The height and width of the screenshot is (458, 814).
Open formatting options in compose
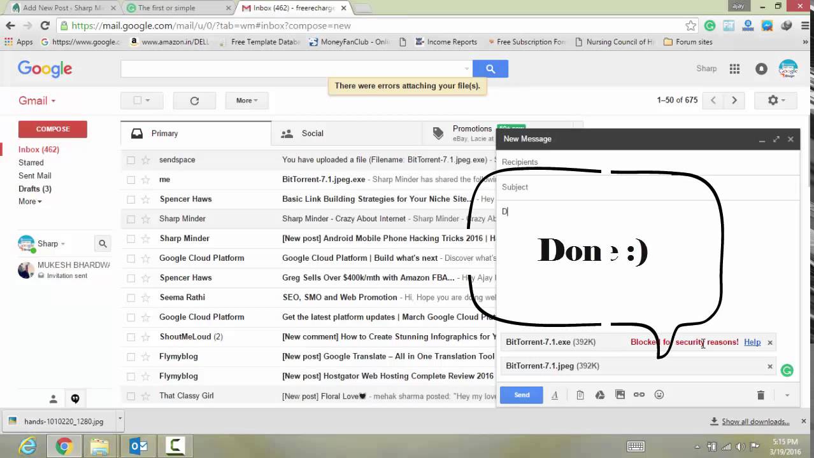tap(554, 395)
